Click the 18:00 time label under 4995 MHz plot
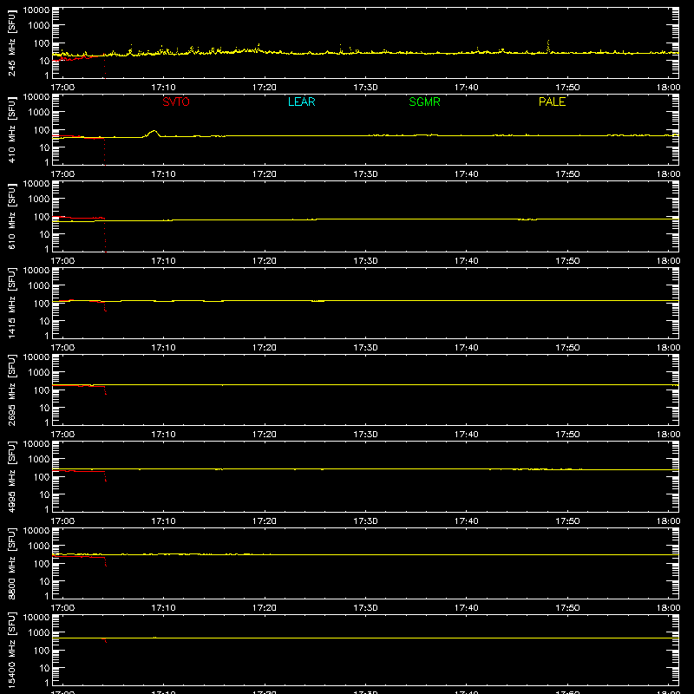Image resolution: width=694 pixels, height=694 pixels. pyautogui.click(x=668, y=521)
